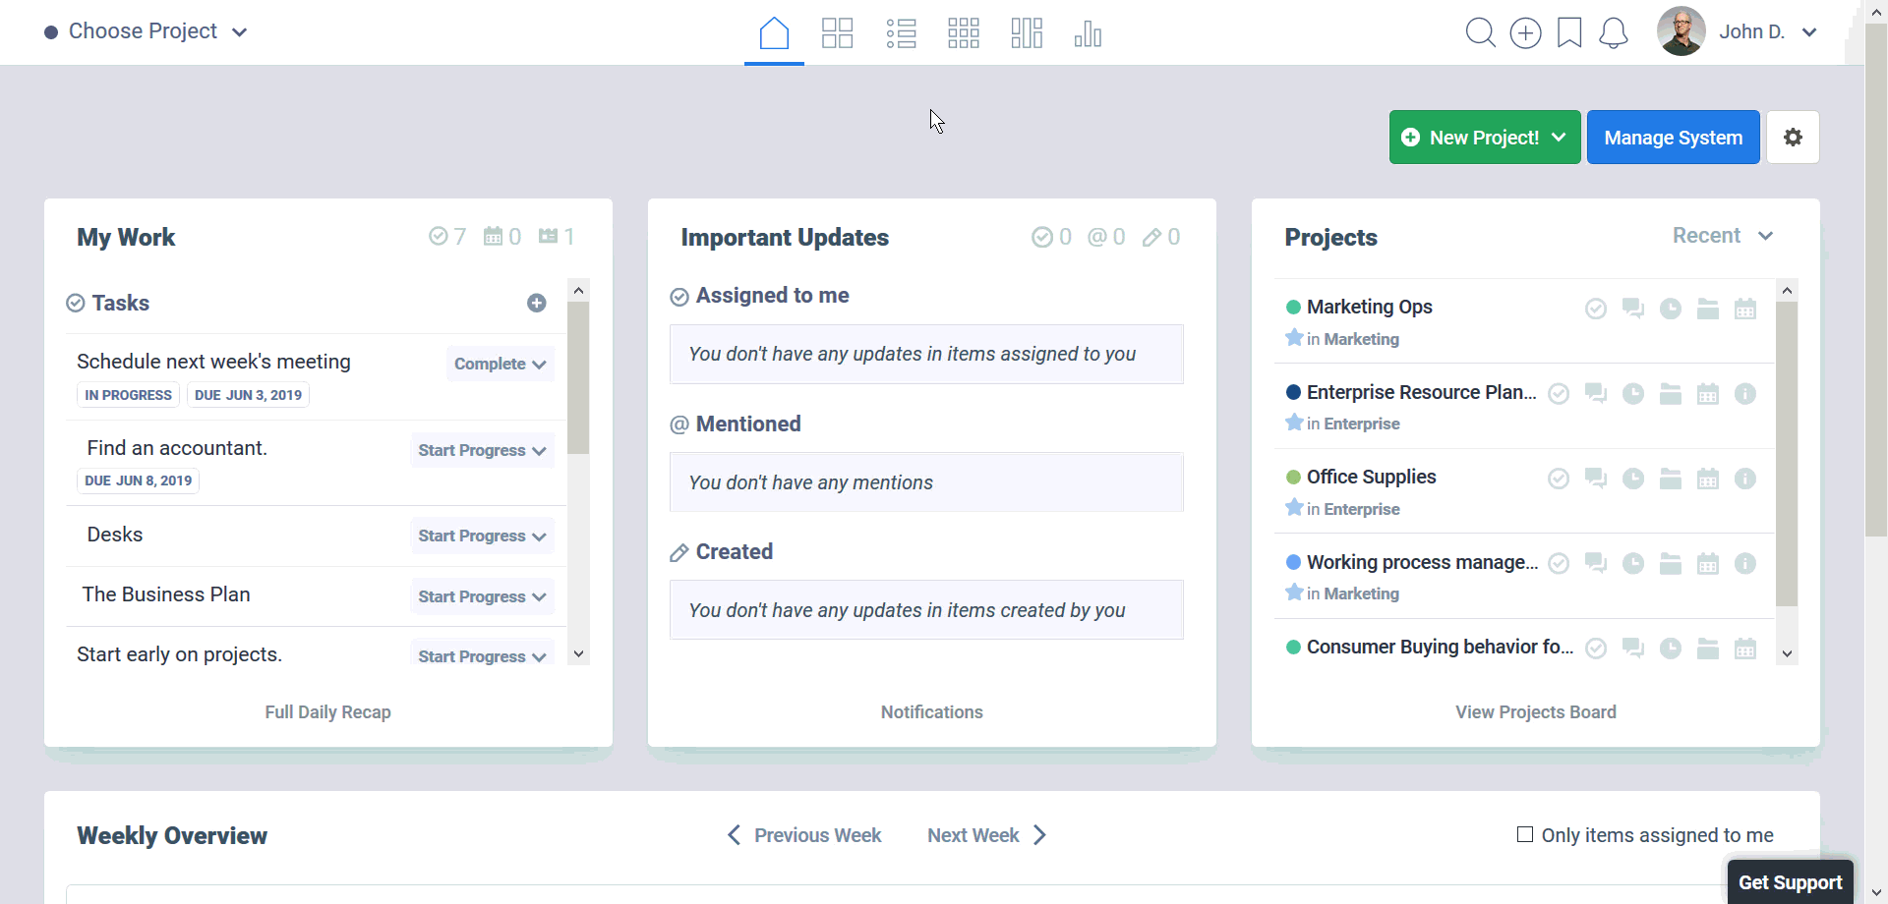Viewport: 1888px width, 904px height.
Task: Click the My Work tasks scrollbar down arrow
Action: 578,654
